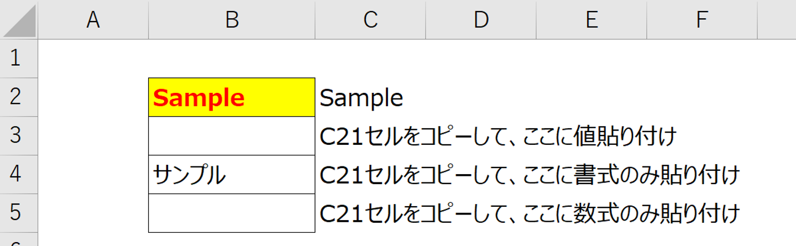Select column D header
The width and height of the screenshot is (796, 246).
click(481, 19)
